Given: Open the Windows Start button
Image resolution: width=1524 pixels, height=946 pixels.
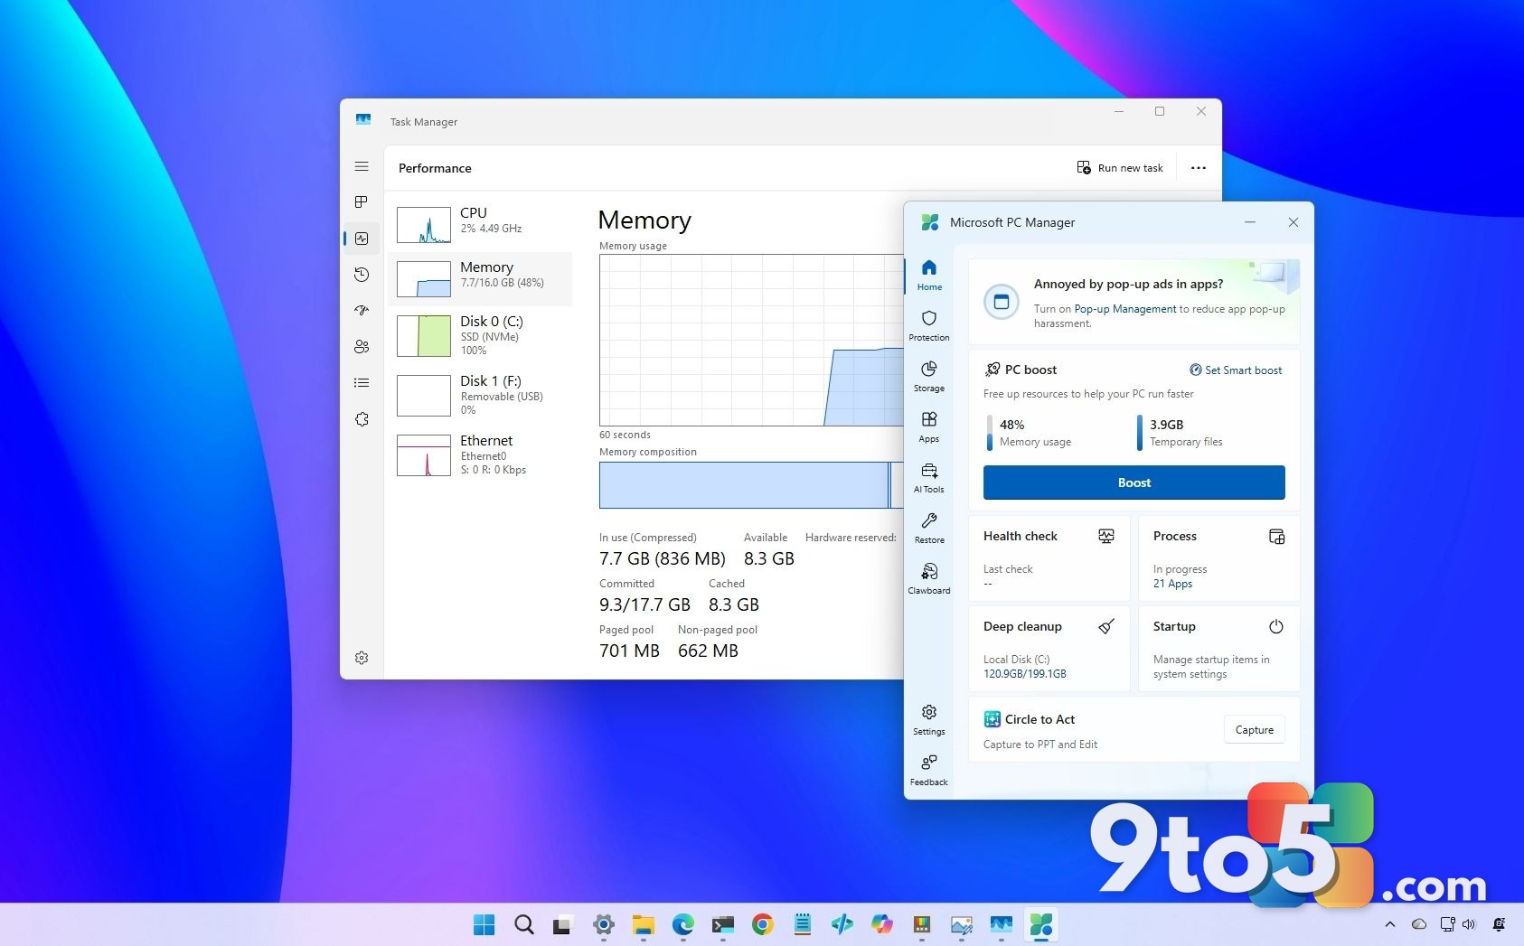Looking at the screenshot, I should click(x=484, y=924).
